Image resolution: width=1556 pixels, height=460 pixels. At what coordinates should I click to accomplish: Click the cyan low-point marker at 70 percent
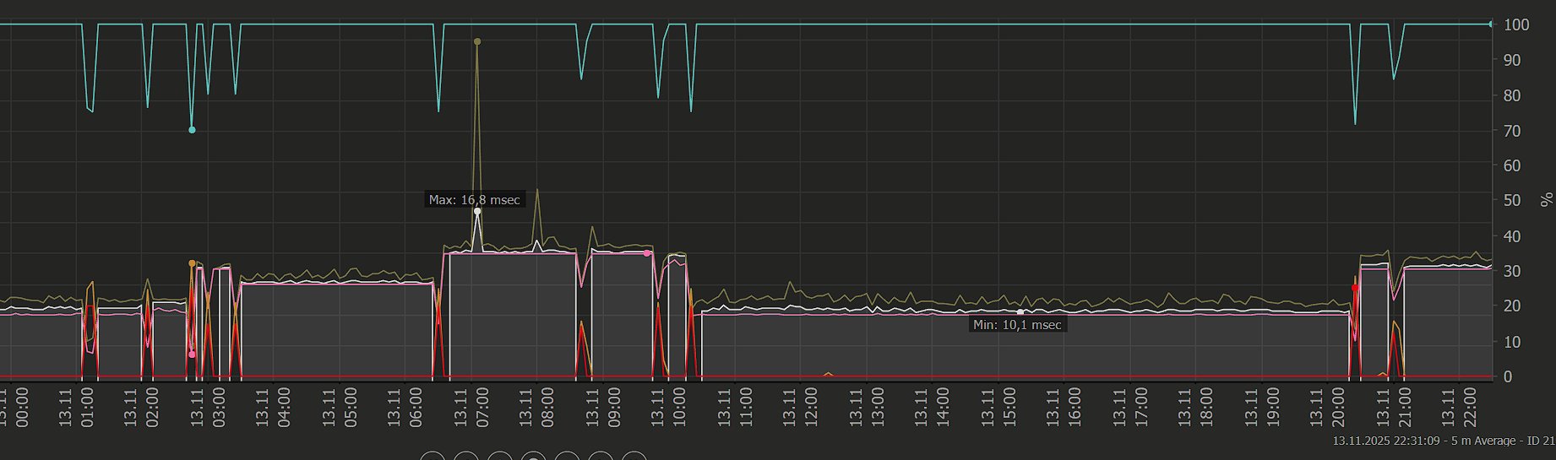coord(192,130)
